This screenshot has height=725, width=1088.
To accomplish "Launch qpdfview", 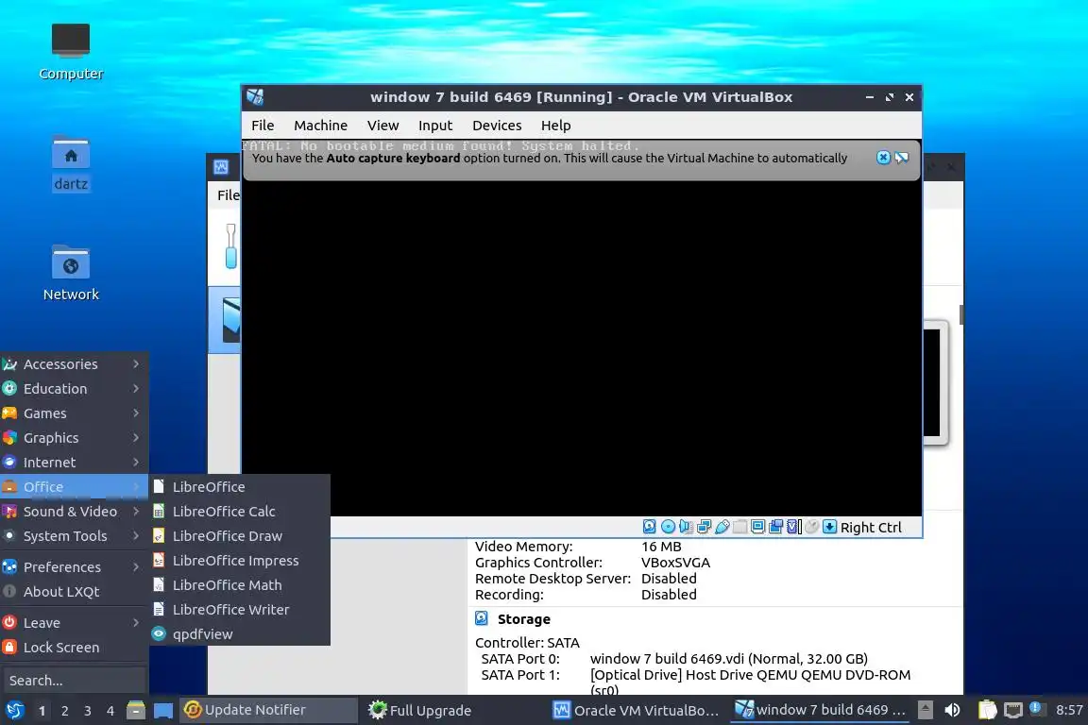I will pos(239,634).
